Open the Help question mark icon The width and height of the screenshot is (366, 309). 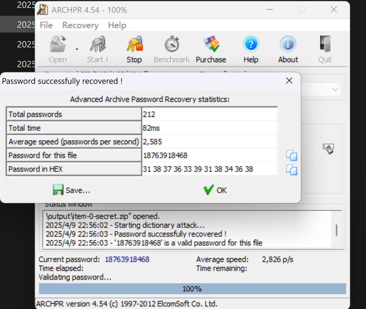click(251, 44)
